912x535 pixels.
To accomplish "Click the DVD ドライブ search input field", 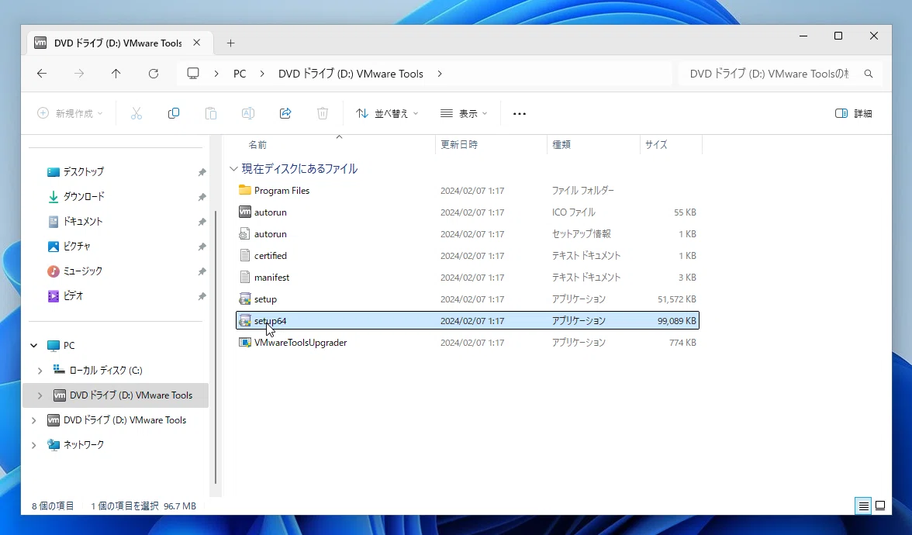I will pos(769,74).
